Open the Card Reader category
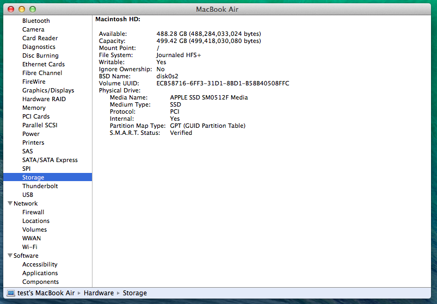437x304 pixels. point(40,38)
